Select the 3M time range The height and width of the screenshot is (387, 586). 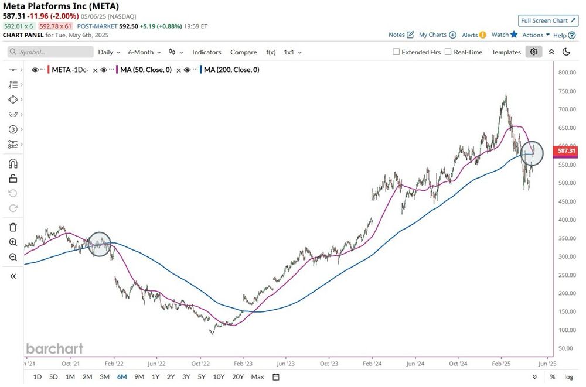tap(105, 377)
